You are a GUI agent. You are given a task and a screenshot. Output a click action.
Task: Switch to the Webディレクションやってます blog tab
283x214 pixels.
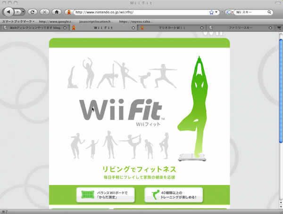35,28
